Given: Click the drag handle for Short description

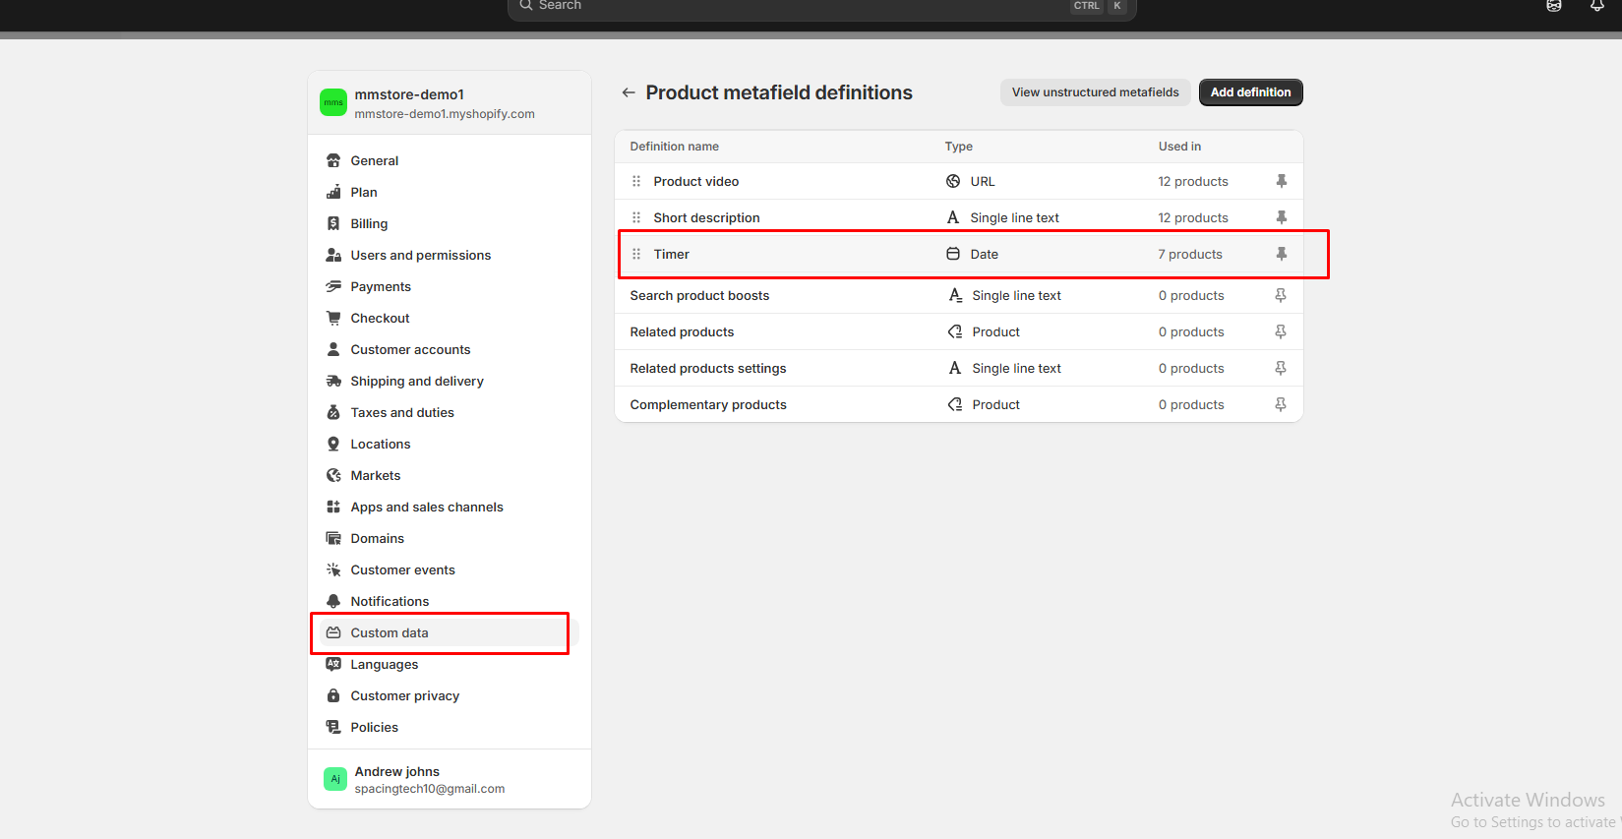Looking at the screenshot, I should click(636, 217).
